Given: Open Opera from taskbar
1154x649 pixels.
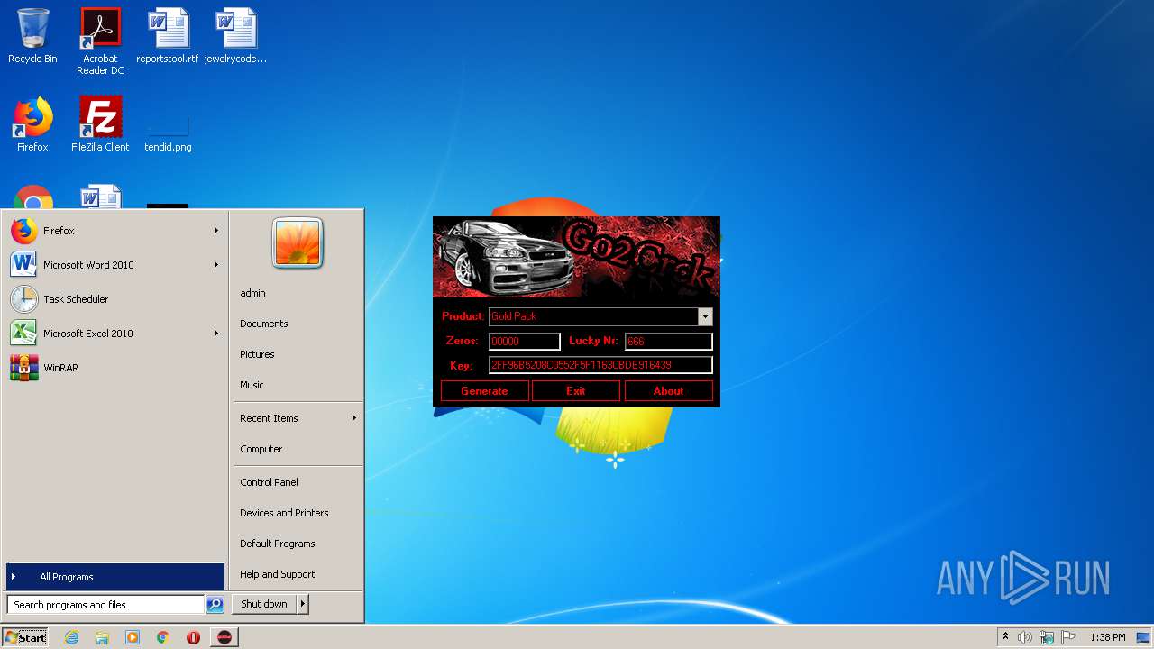Looking at the screenshot, I should 193,637.
